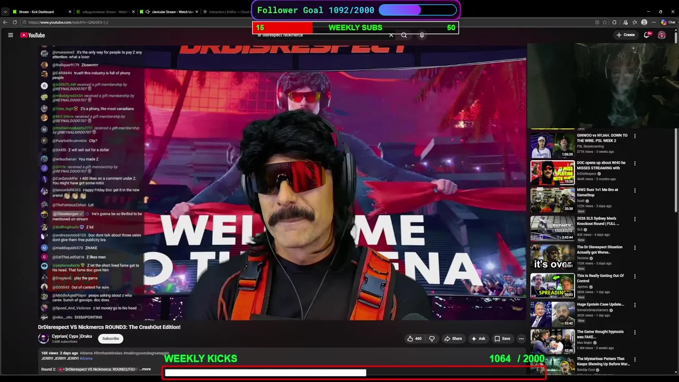Dislike the video with thumbs down

click(x=432, y=338)
